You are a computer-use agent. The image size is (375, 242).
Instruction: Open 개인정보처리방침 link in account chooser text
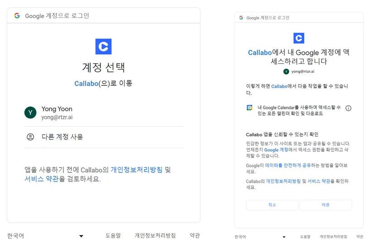pyautogui.click(x=136, y=170)
